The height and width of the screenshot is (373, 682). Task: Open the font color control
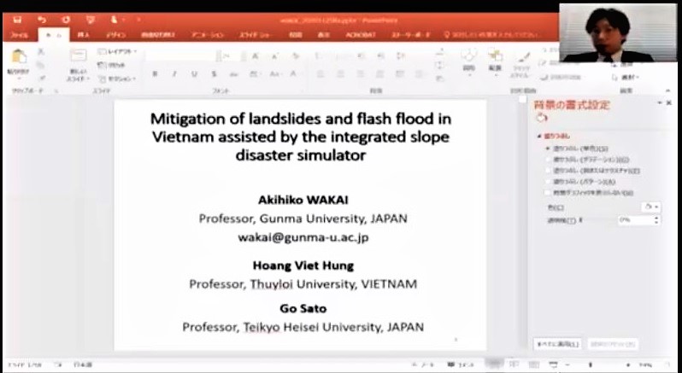pyautogui.click(x=296, y=74)
